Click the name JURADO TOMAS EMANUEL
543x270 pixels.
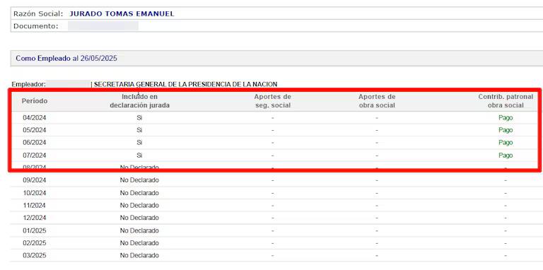122,14
